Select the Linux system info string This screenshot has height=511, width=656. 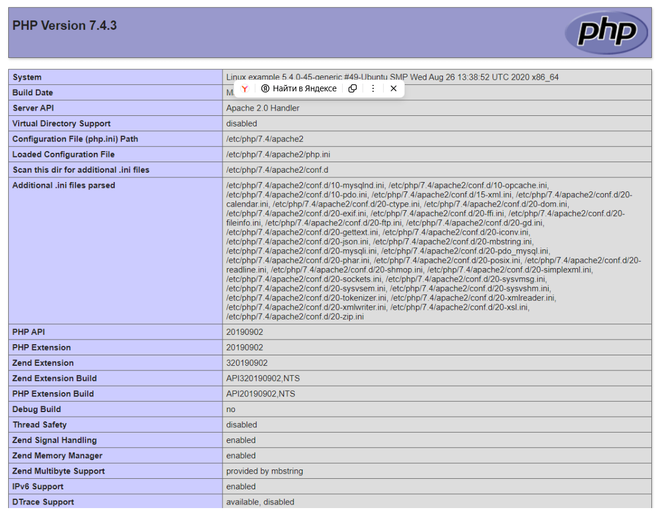(x=392, y=77)
